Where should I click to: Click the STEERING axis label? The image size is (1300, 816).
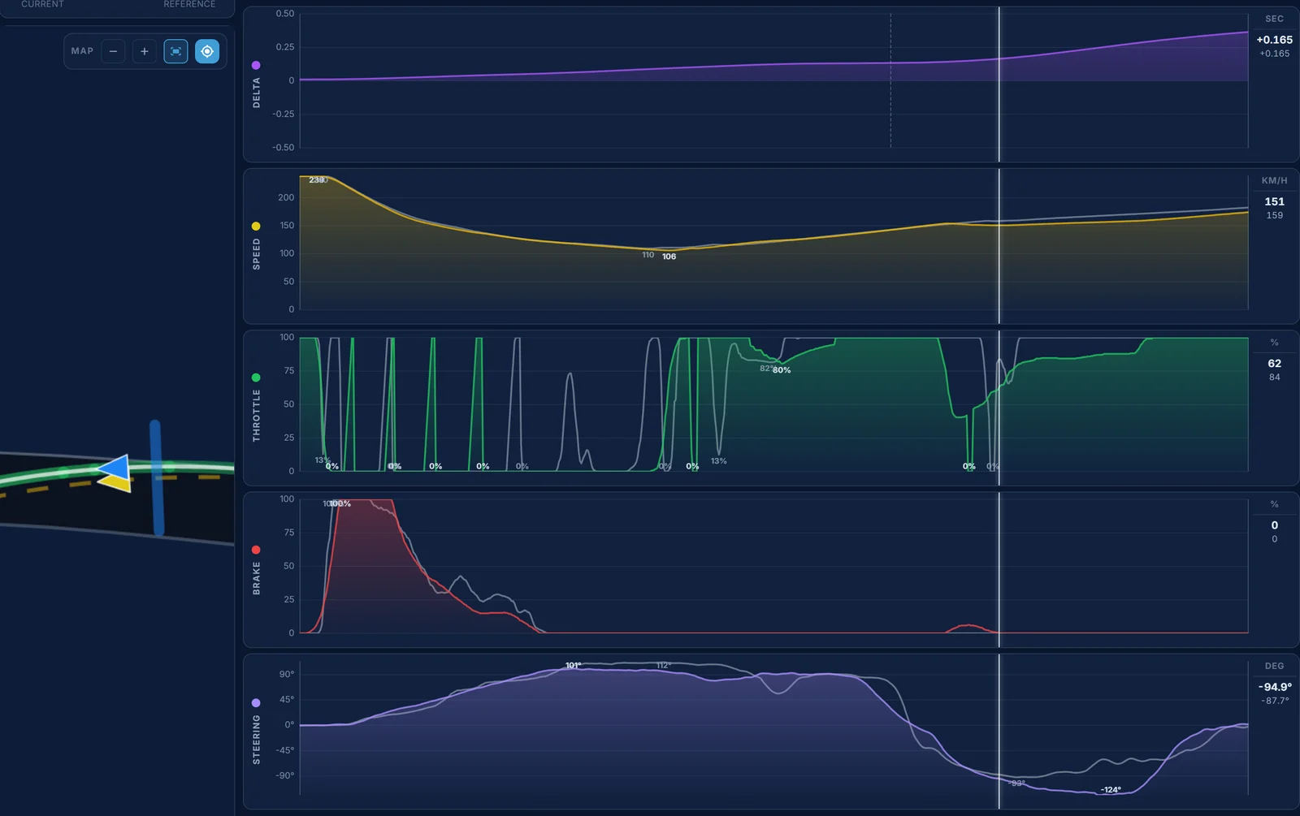pyautogui.click(x=257, y=740)
